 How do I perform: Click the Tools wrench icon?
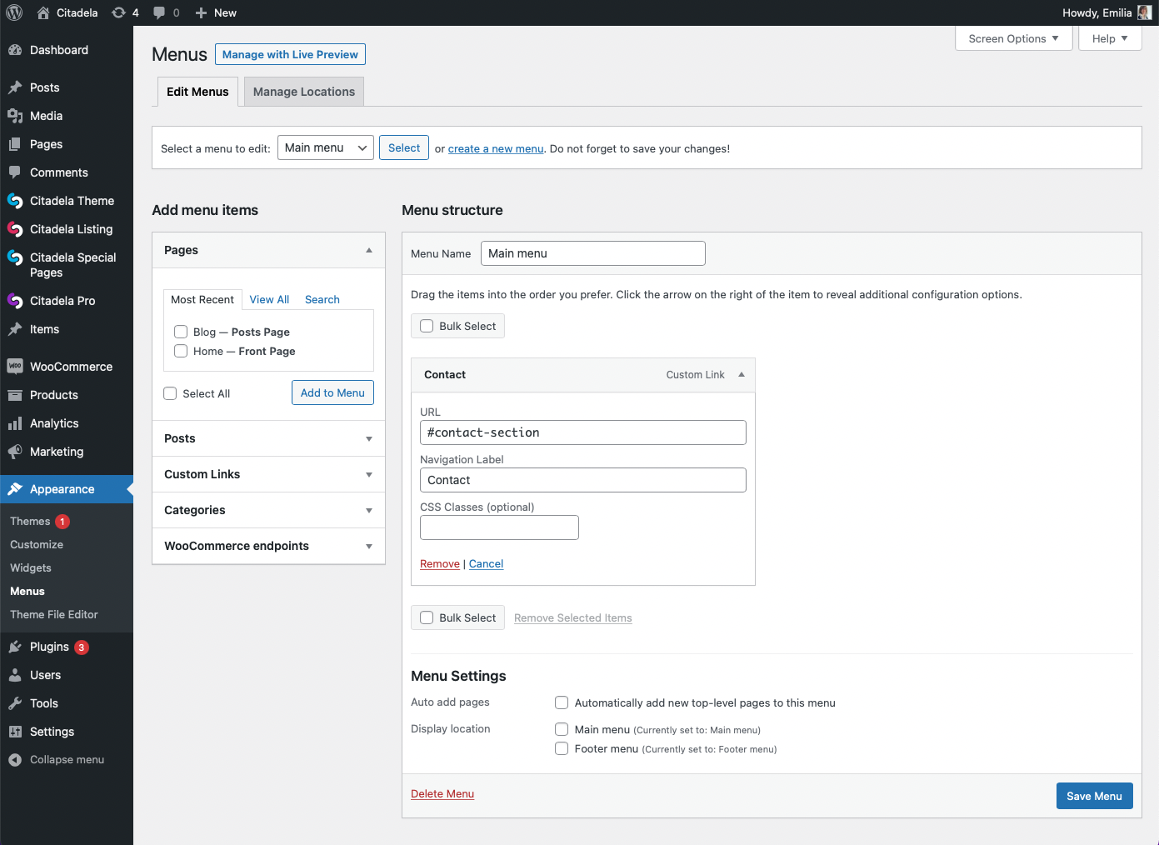pos(15,703)
